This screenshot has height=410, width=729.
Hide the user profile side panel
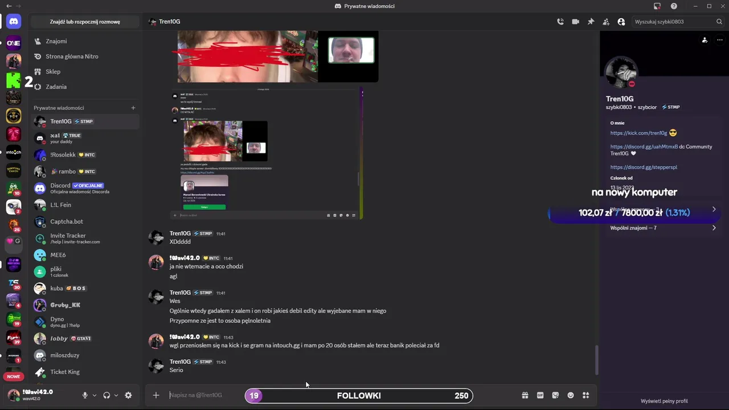(621, 22)
